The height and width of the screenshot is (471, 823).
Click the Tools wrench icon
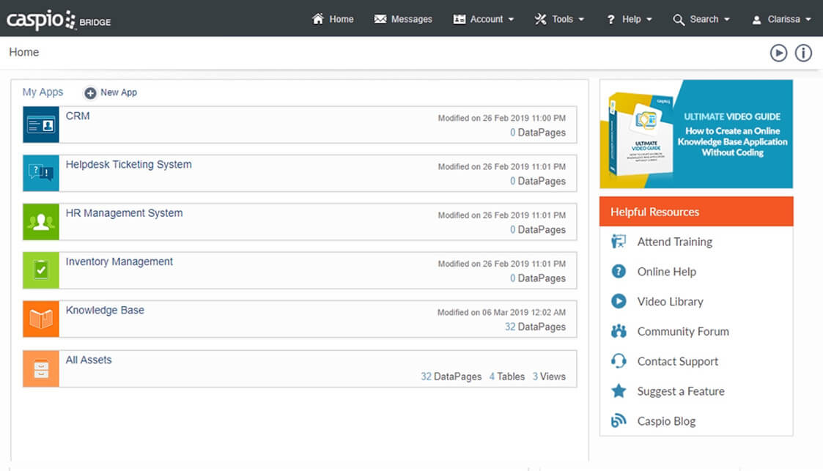540,19
